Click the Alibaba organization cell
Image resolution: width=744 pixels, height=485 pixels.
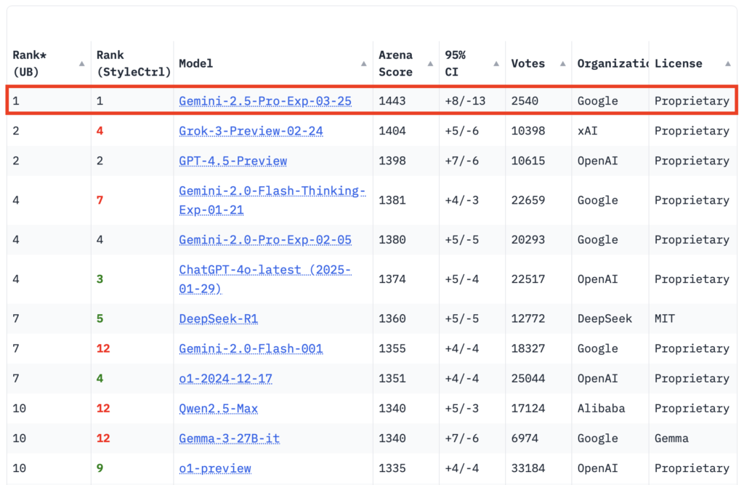click(x=601, y=409)
